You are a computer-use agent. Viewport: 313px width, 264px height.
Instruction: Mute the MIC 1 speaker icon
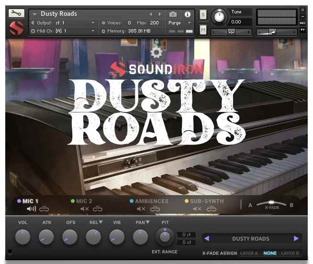pos(31,209)
